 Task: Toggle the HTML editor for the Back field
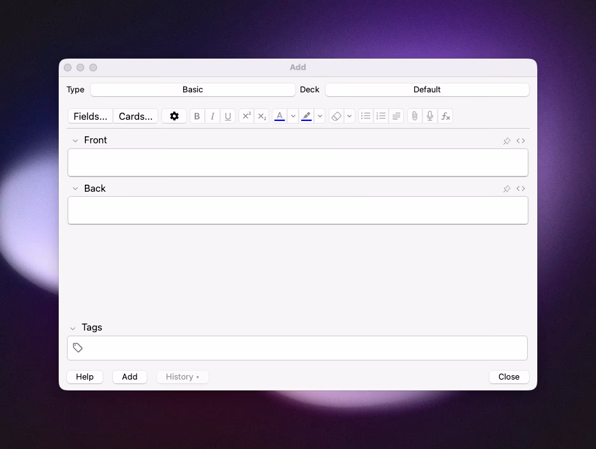click(521, 189)
